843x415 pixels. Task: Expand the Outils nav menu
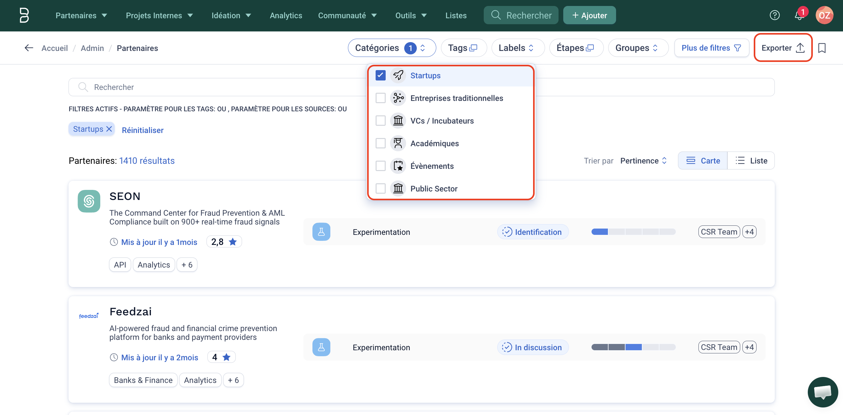click(x=411, y=15)
